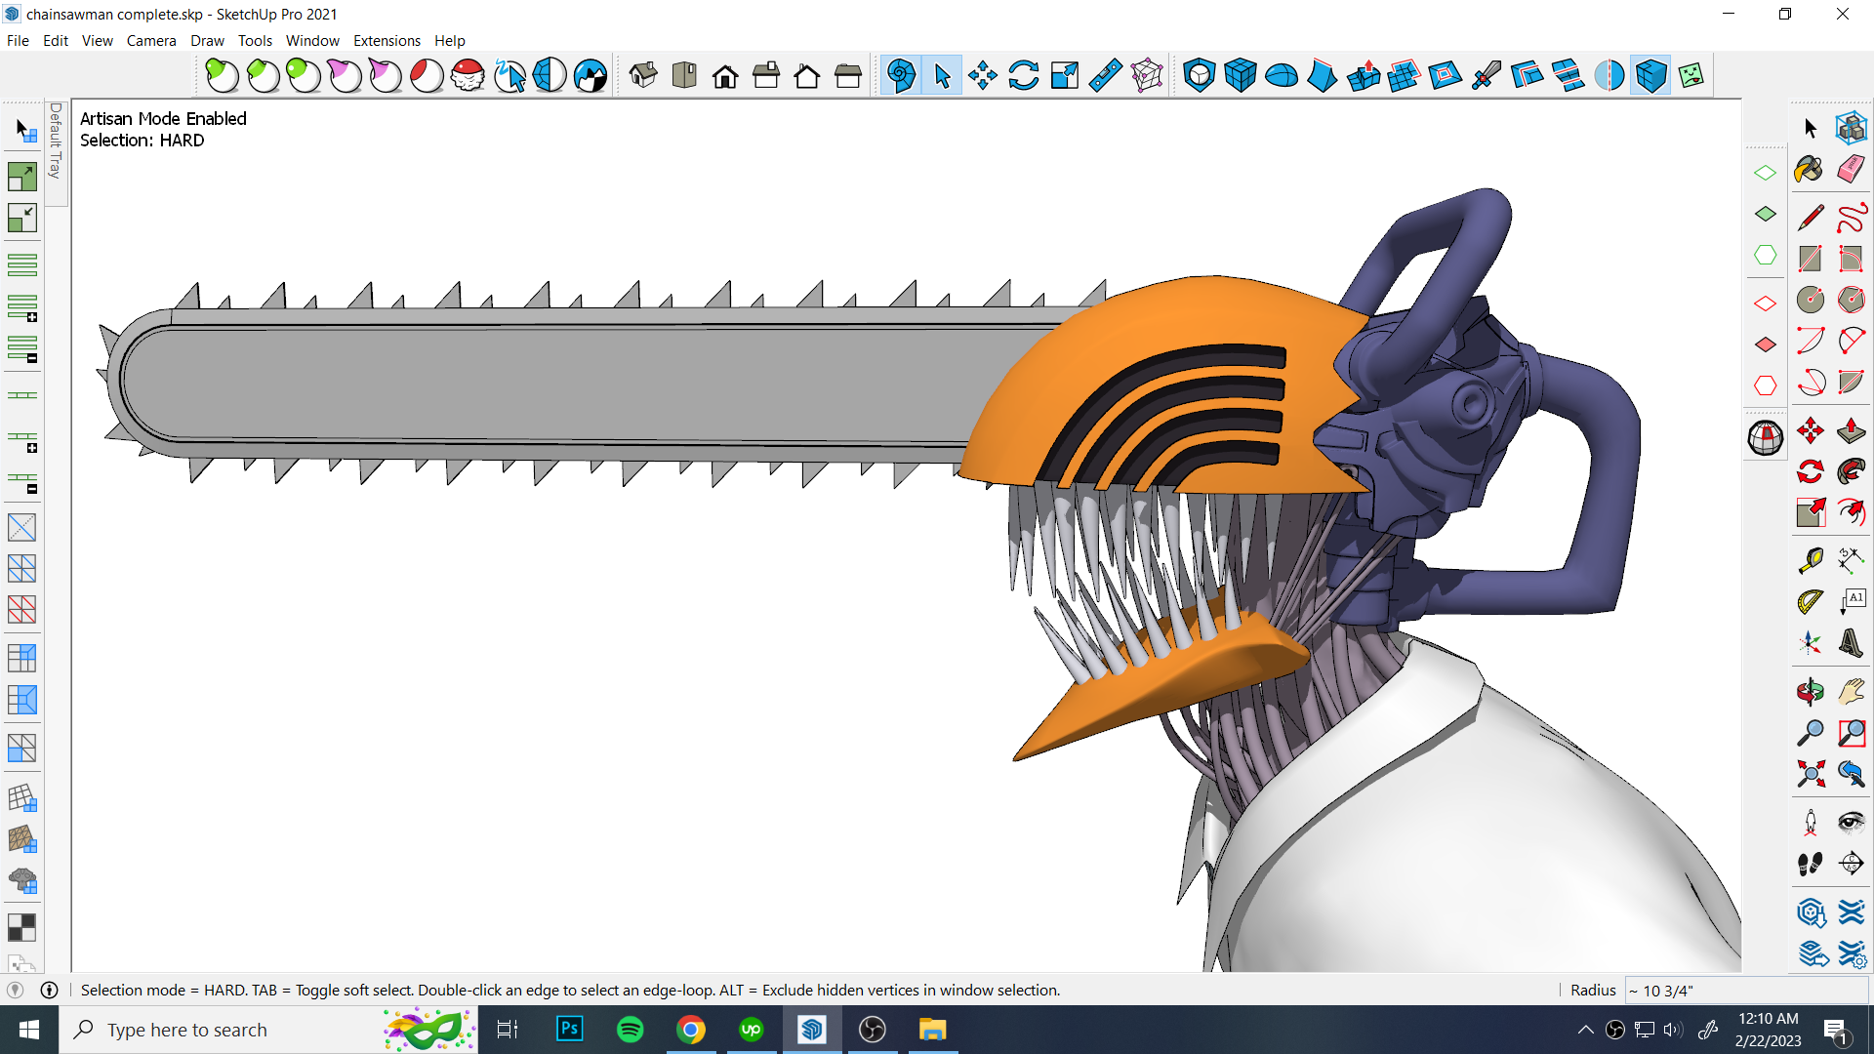Select the red arrows Move tool
The height and width of the screenshot is (1054, 1874).
click(x=1810, y=430)
